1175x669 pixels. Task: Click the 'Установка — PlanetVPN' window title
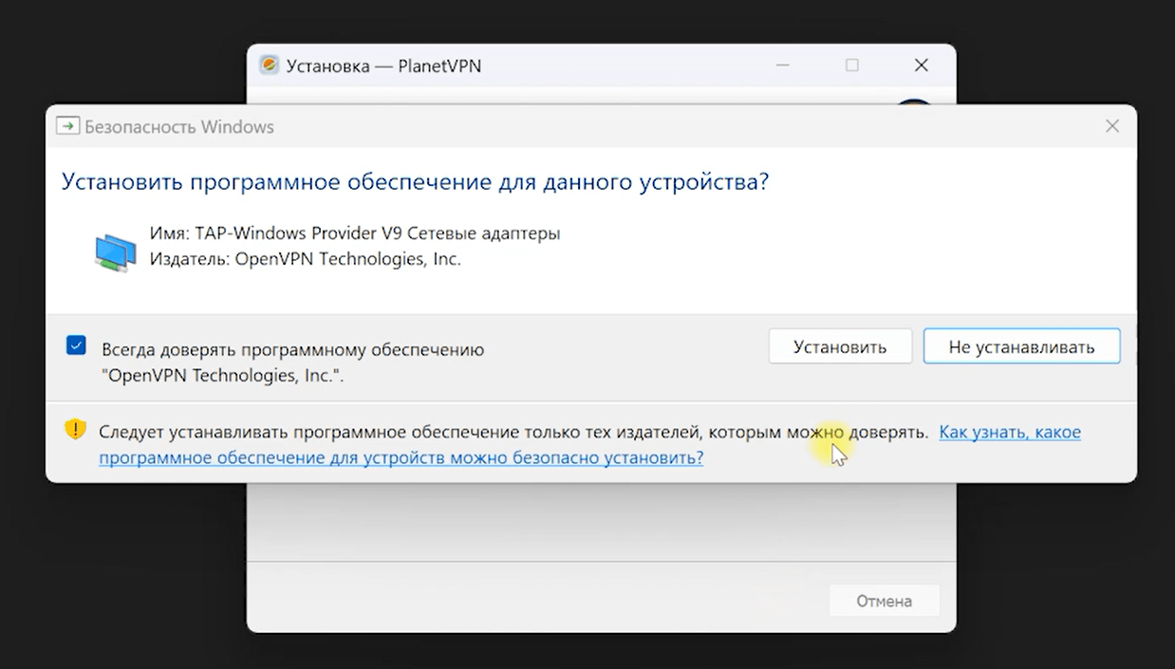[383, 66]
